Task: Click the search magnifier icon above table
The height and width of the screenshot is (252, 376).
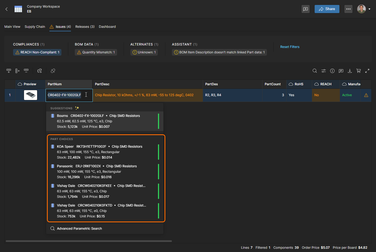Action: (315, 71)
